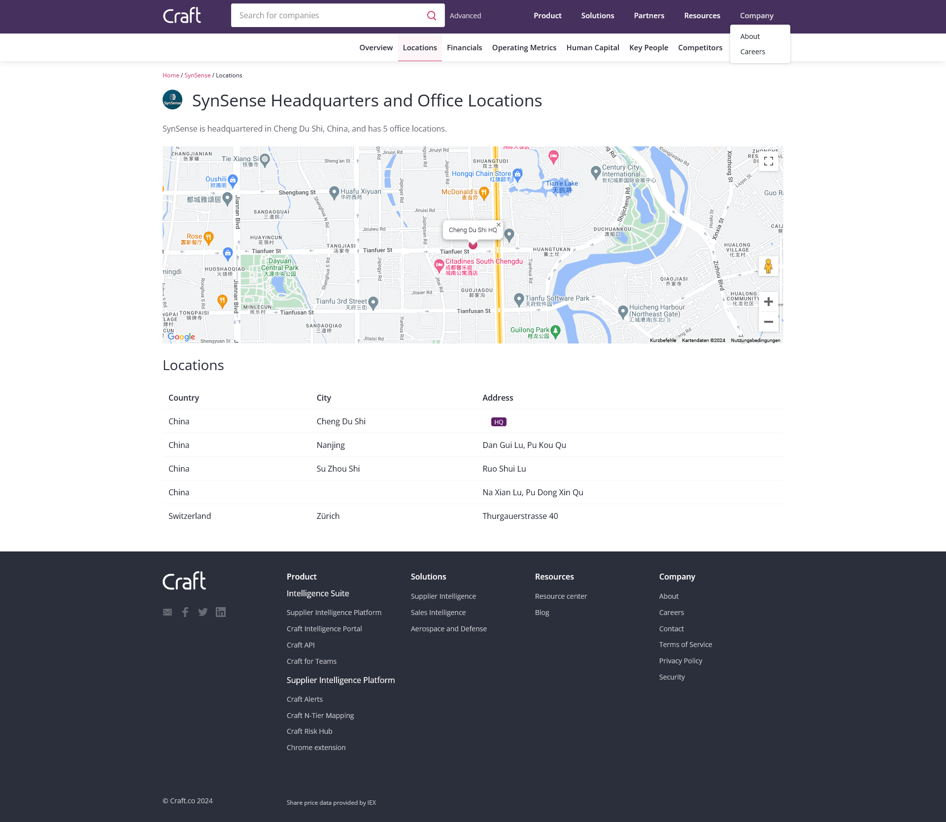Open the Craft Risk Hub footer link

click(309, 731)
